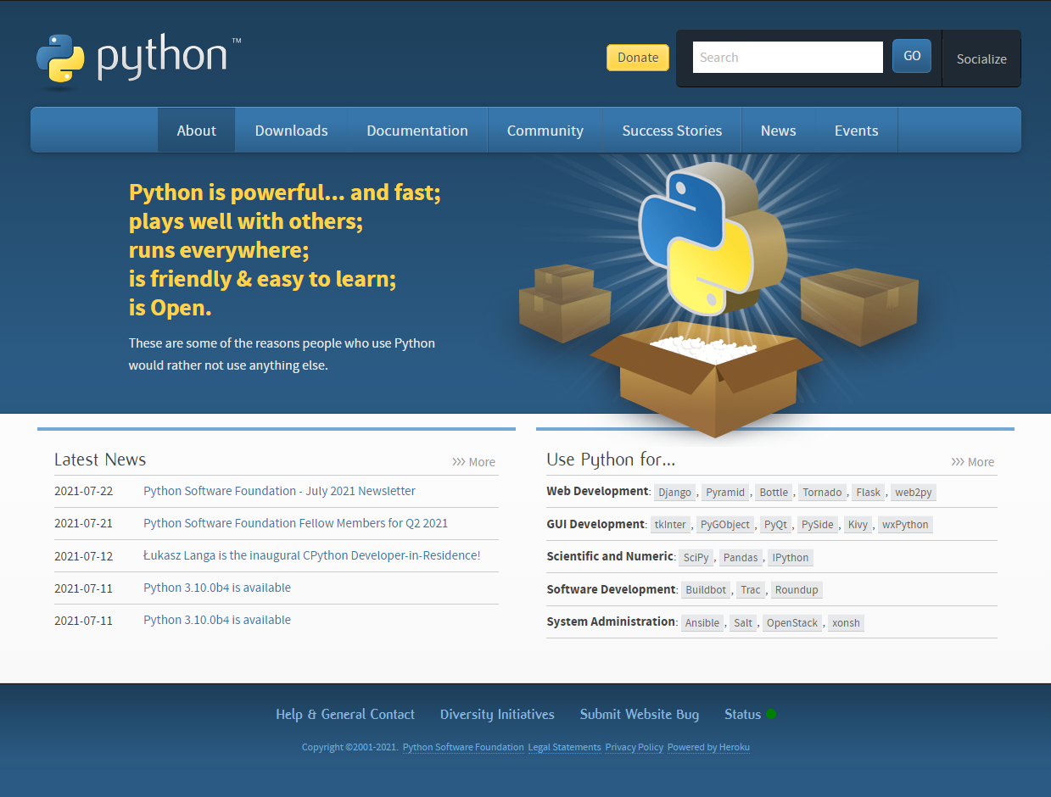The height and width of the screenshot is (797, 1051).
Task: Click the 2021-07-12 news date
Action: coord(83,556)
